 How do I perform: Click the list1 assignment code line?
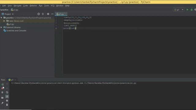pyautogui.click(x=77, y=17)
